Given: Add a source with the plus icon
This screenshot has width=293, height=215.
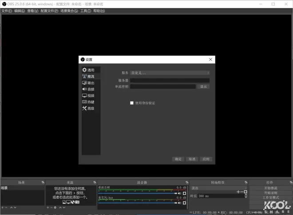Looking at the screenshot, I should (x=48, y=207).
